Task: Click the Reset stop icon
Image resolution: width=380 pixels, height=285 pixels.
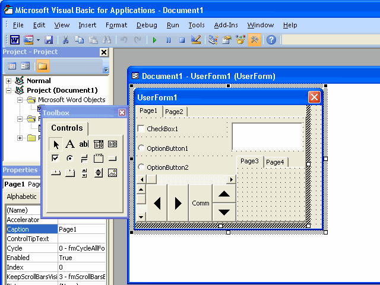Action: [182, 40]
